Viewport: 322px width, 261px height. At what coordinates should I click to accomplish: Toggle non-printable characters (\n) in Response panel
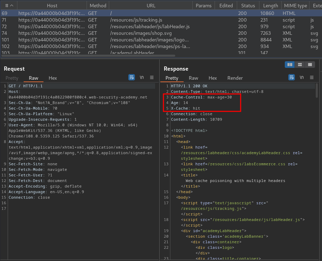tap(302, 78)
